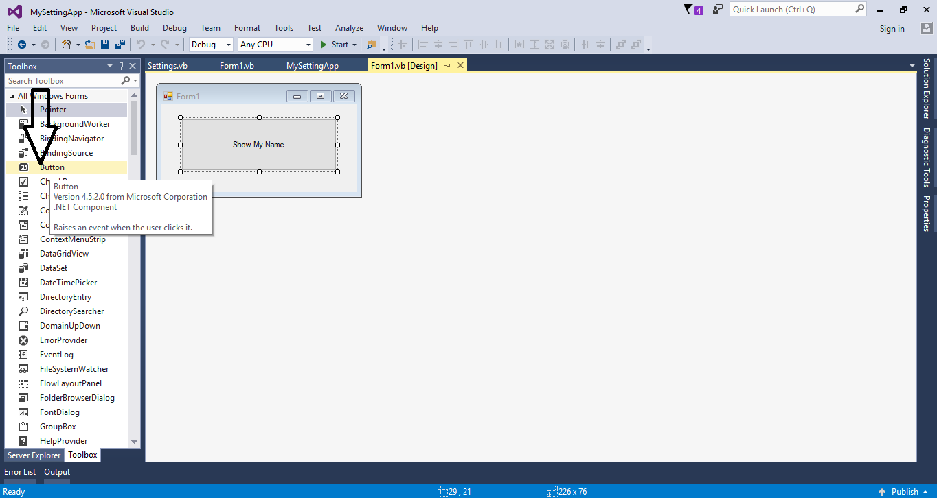Select GroupBox in the Toolbox

[x=67, y=427]
